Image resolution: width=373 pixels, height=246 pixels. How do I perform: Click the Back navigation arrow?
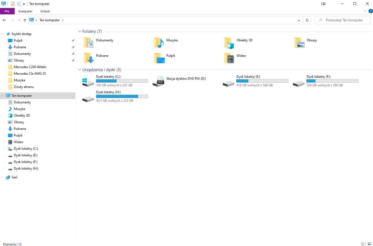click(x=4, y=20)
